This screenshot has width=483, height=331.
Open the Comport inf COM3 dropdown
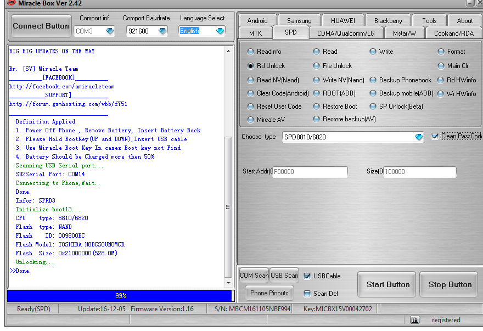[x=110, y=31]
